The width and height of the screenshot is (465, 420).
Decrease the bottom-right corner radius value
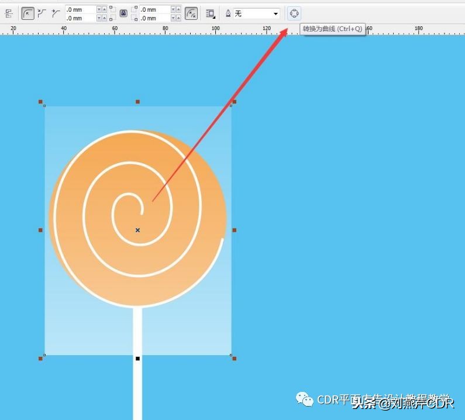click(173, 18)
